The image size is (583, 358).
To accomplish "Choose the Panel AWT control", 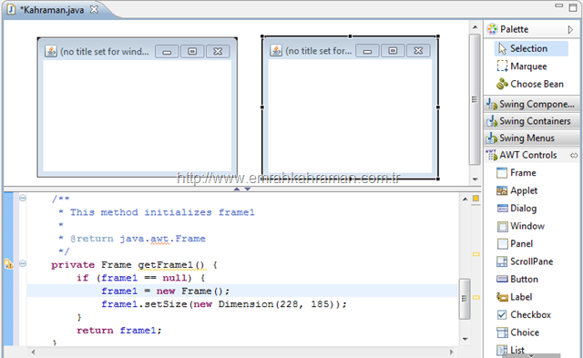I will pyautogui.click(x=515, y=244).
